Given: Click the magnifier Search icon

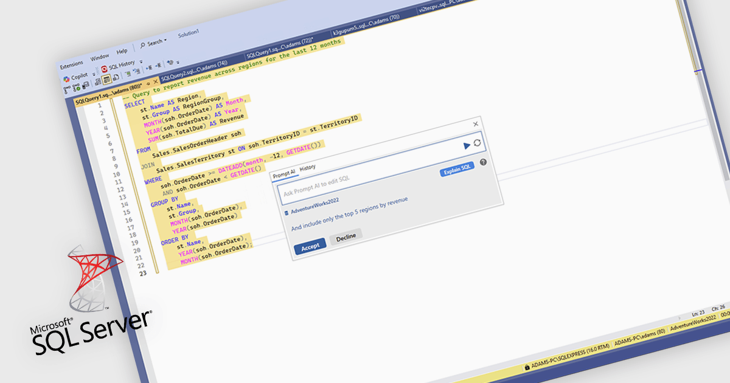Looking at the screenshot, I should coord(143,44).
